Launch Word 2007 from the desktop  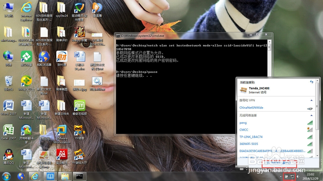click(x=9, y=108)
